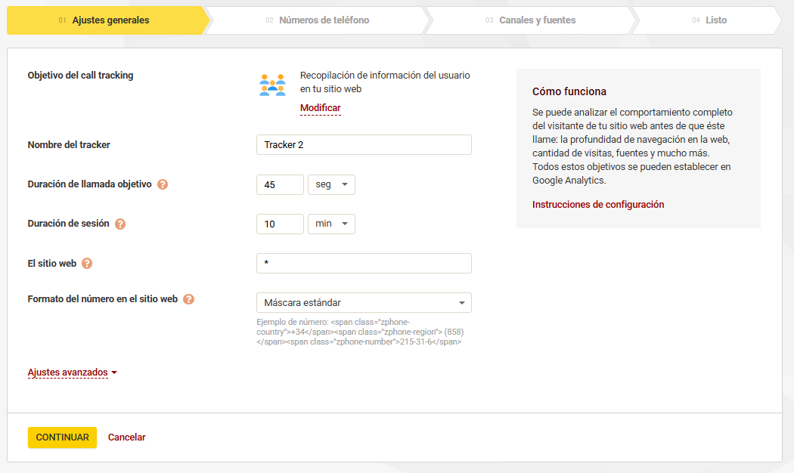The image size is (794, 473).
Task: Click help icon next to Duración de sesión
Action: coord(120,224)
